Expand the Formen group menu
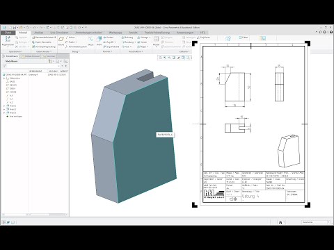This screenshot has width=334, height=250. click(x=107, y=51)
